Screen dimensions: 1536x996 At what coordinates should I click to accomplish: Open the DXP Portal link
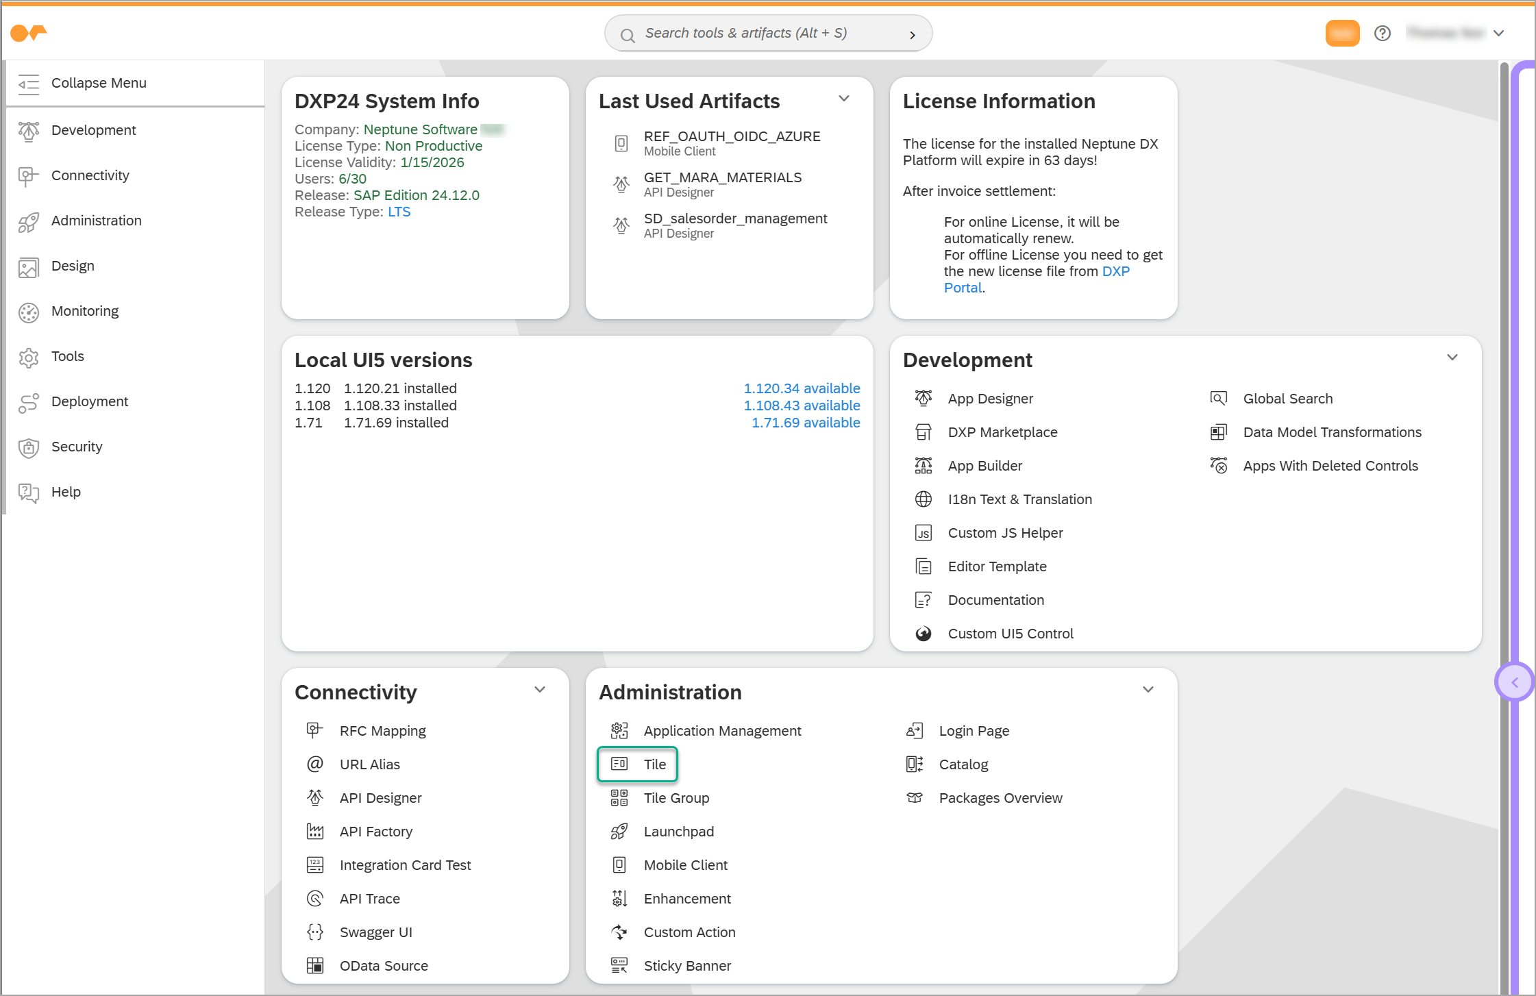(1115, 271)
